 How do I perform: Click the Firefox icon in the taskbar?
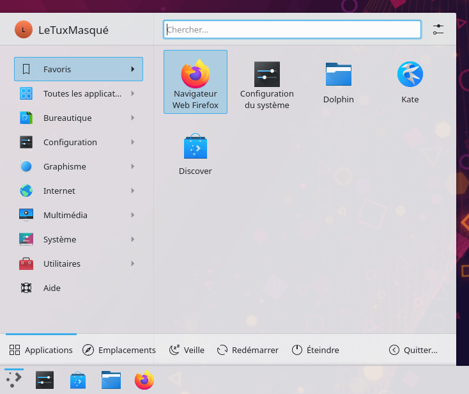[144, 381]
